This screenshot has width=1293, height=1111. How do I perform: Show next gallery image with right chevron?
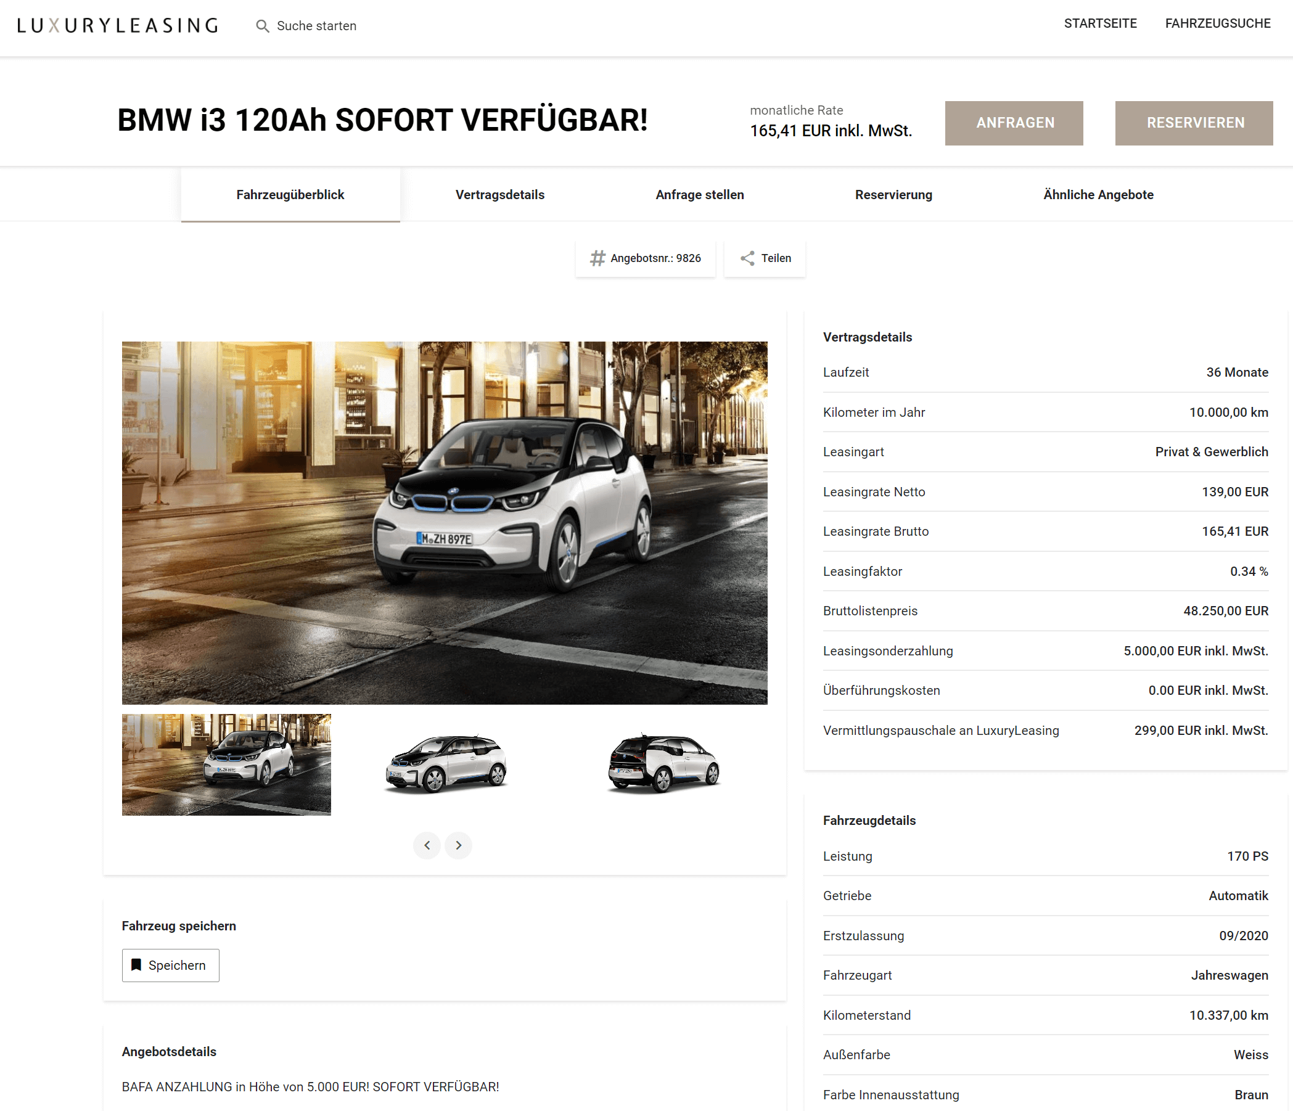point(459,845)
